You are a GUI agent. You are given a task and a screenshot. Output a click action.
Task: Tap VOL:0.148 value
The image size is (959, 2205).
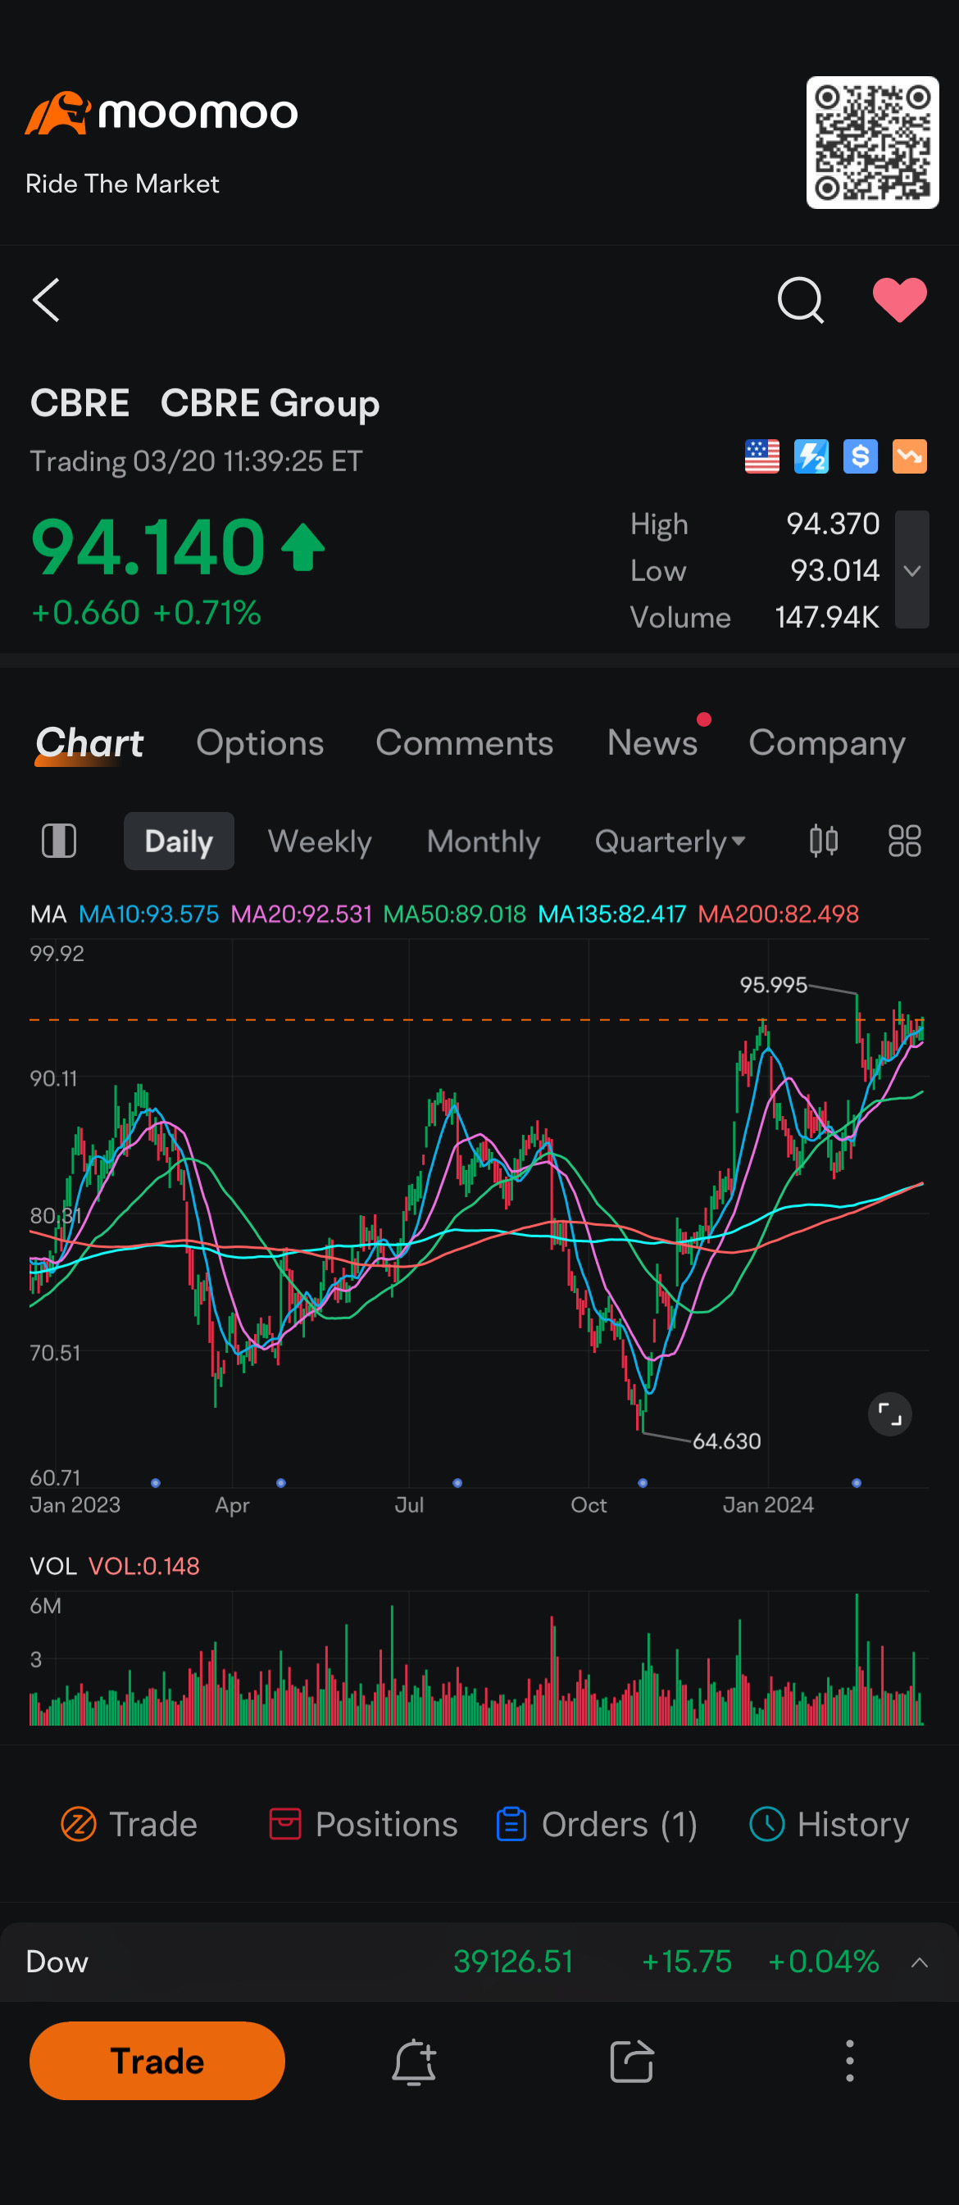144,1567
